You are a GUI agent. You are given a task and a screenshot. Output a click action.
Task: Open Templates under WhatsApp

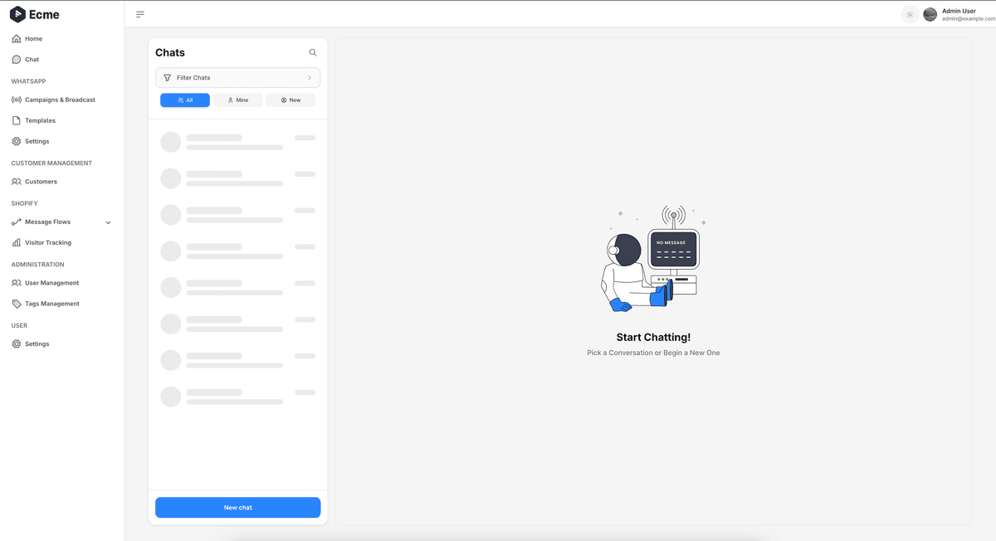40,119
